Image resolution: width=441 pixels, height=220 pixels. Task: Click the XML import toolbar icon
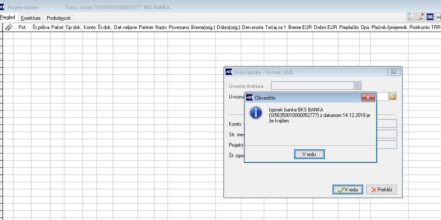(430, 17)
